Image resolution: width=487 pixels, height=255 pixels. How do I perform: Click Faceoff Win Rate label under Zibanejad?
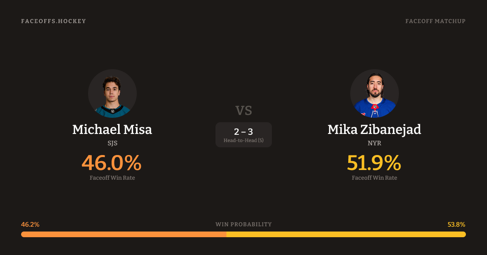point(374,178)
